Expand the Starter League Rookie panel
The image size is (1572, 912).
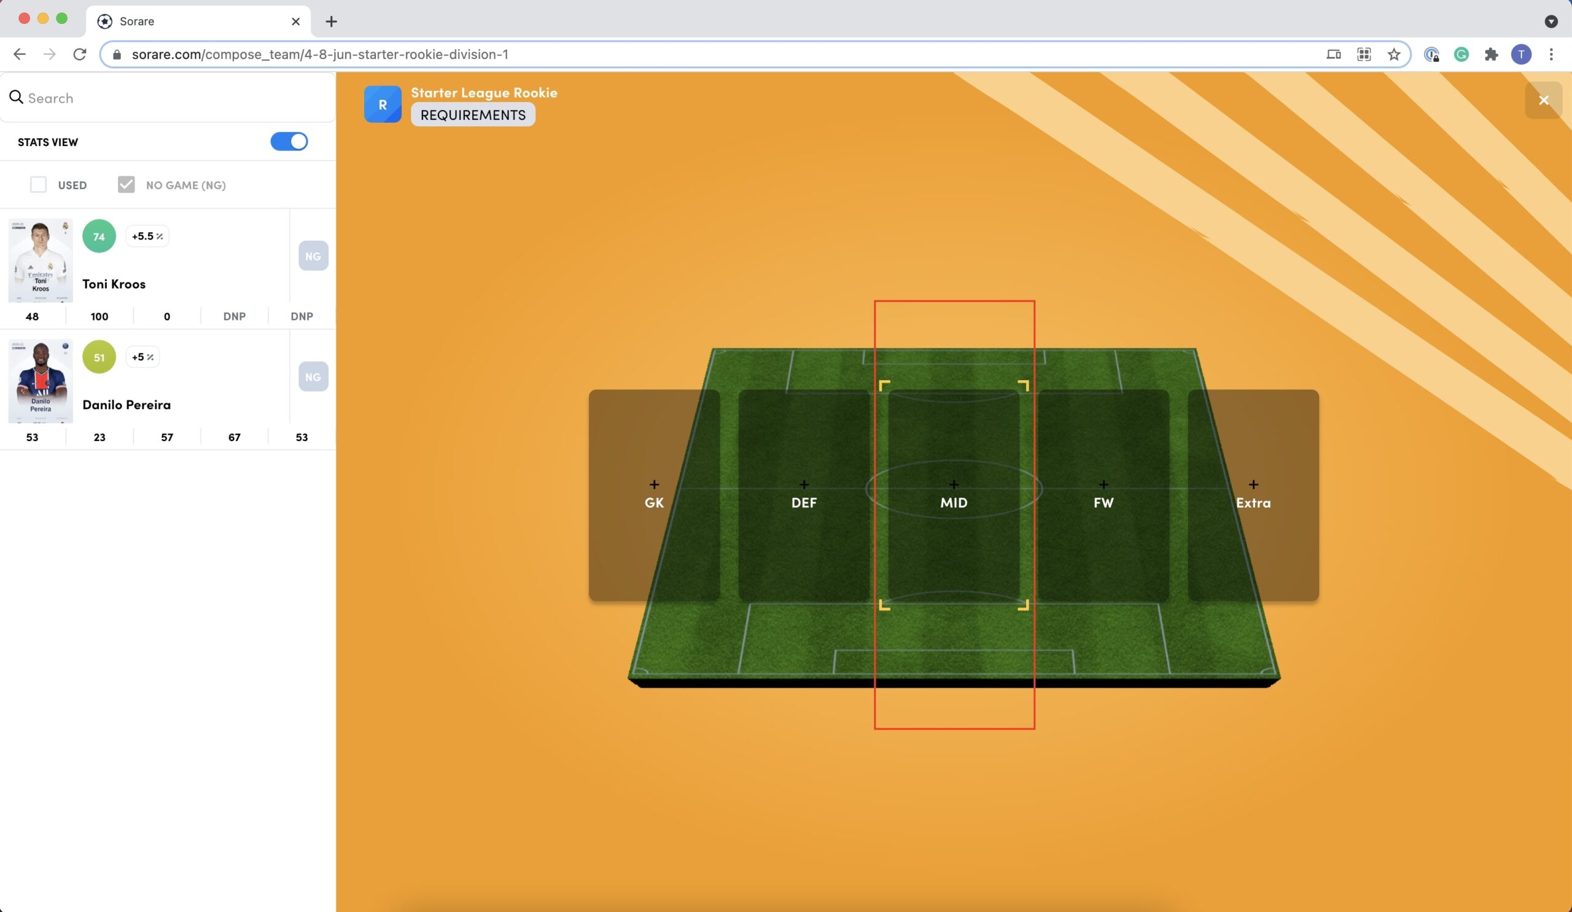pos(485,92)
